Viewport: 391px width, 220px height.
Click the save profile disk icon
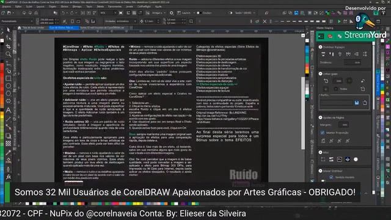(357, 103)
